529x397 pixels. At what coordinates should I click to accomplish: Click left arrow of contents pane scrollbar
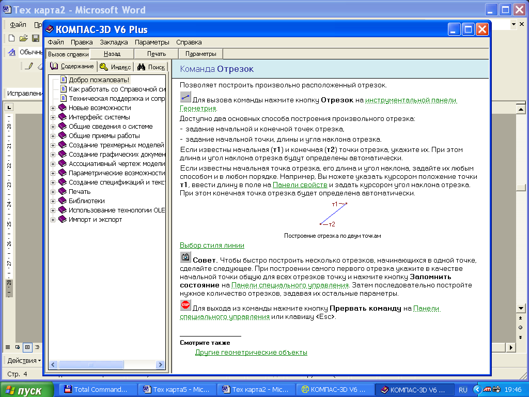pyautogui.click(x=53, y=364)
